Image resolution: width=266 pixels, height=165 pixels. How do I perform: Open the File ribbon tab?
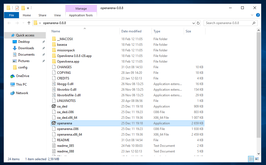tap(11, 15)
